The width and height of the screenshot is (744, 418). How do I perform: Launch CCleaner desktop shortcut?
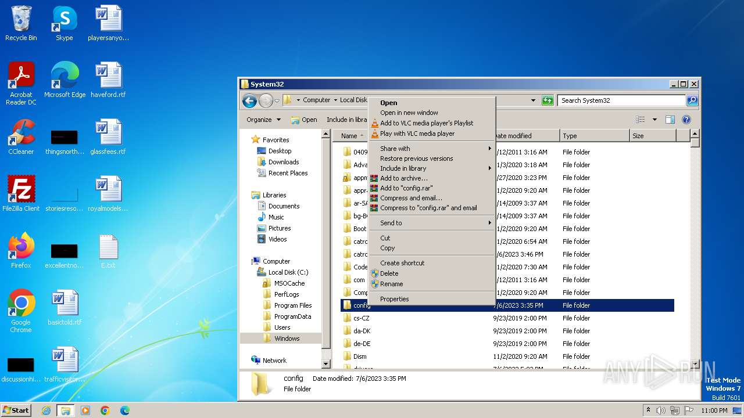coord(21,137)
